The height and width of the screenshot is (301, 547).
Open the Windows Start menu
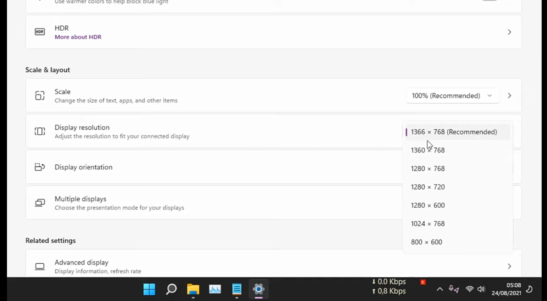point(149,289)
